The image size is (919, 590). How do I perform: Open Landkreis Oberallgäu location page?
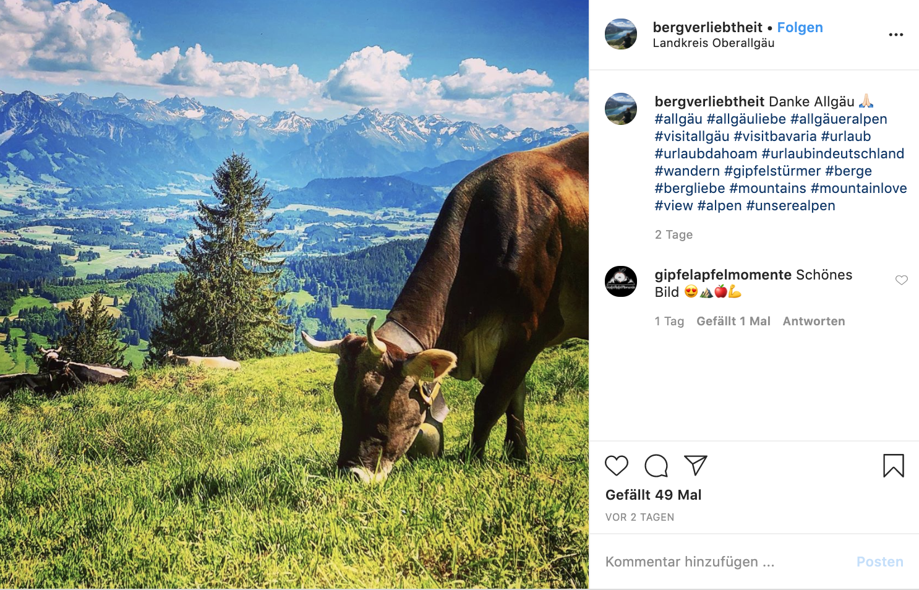tap(713, 43)
